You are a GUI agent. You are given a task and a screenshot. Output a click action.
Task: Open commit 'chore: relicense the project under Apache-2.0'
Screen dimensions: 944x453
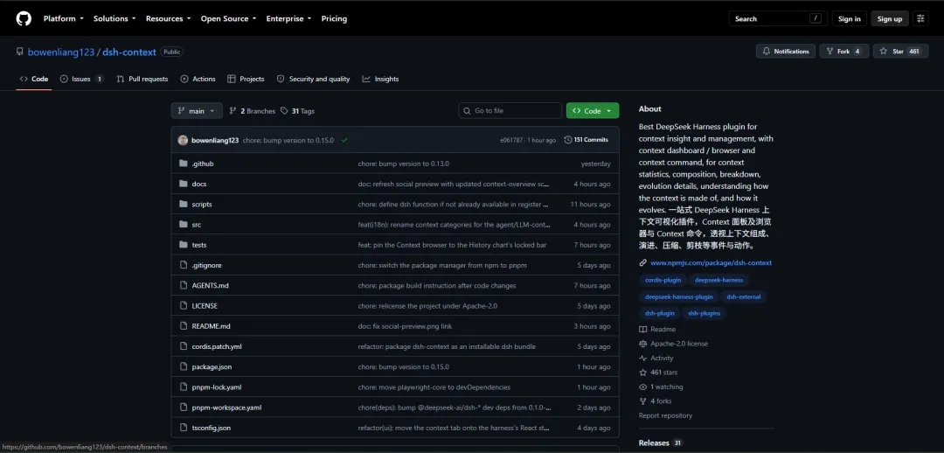click(x=427, y=306)
